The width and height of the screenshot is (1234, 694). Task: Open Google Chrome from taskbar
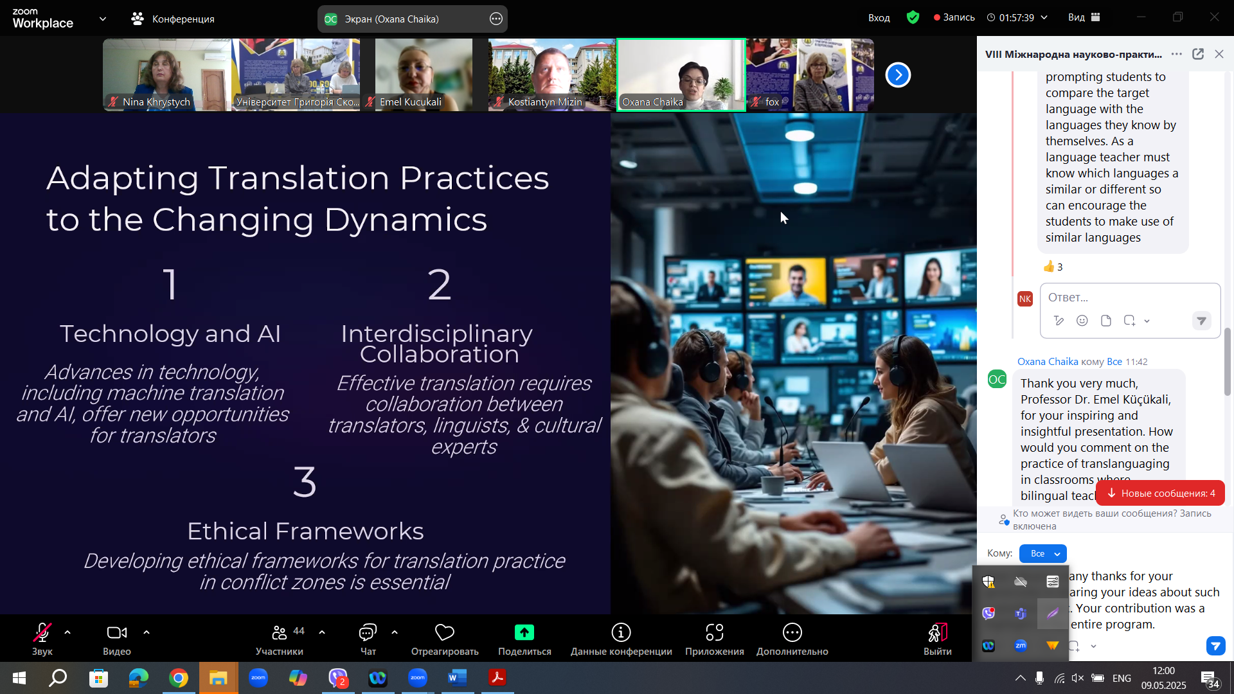pos(179,678)
